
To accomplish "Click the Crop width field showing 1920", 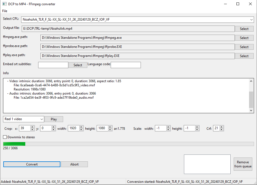I will click(74, 128).
